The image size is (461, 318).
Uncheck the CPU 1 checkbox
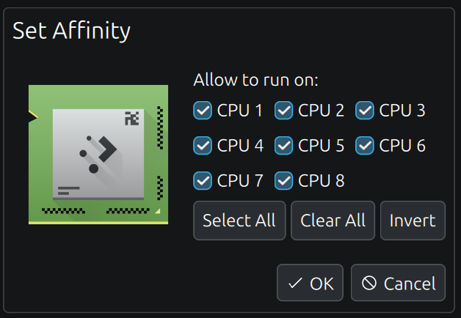click(203, 111)
